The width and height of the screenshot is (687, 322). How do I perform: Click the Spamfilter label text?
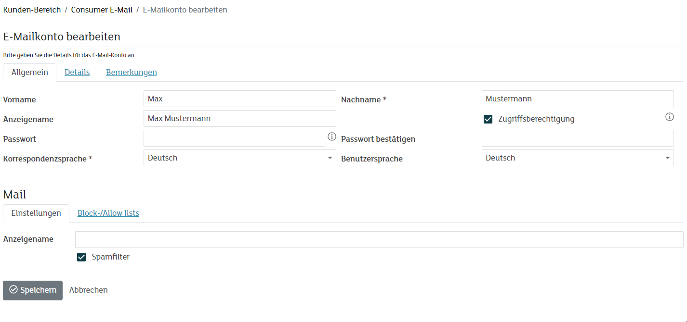click(x=111, y=257)
